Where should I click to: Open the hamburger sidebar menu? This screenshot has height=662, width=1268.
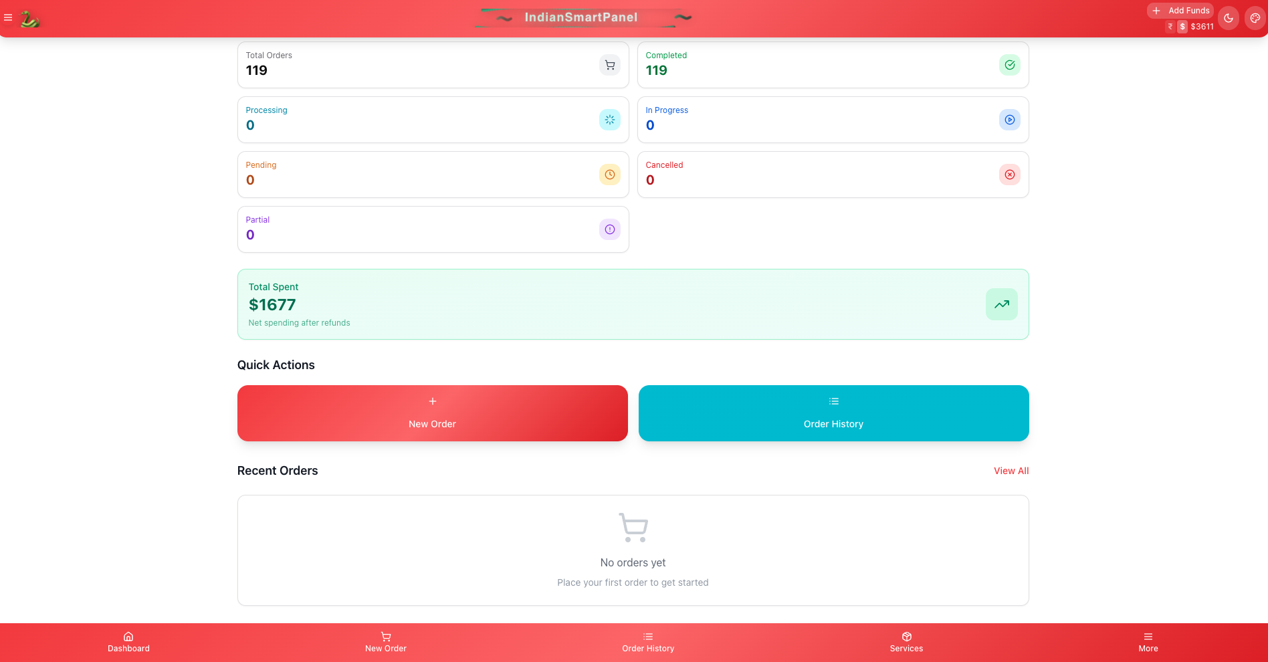tap(8, 18)
